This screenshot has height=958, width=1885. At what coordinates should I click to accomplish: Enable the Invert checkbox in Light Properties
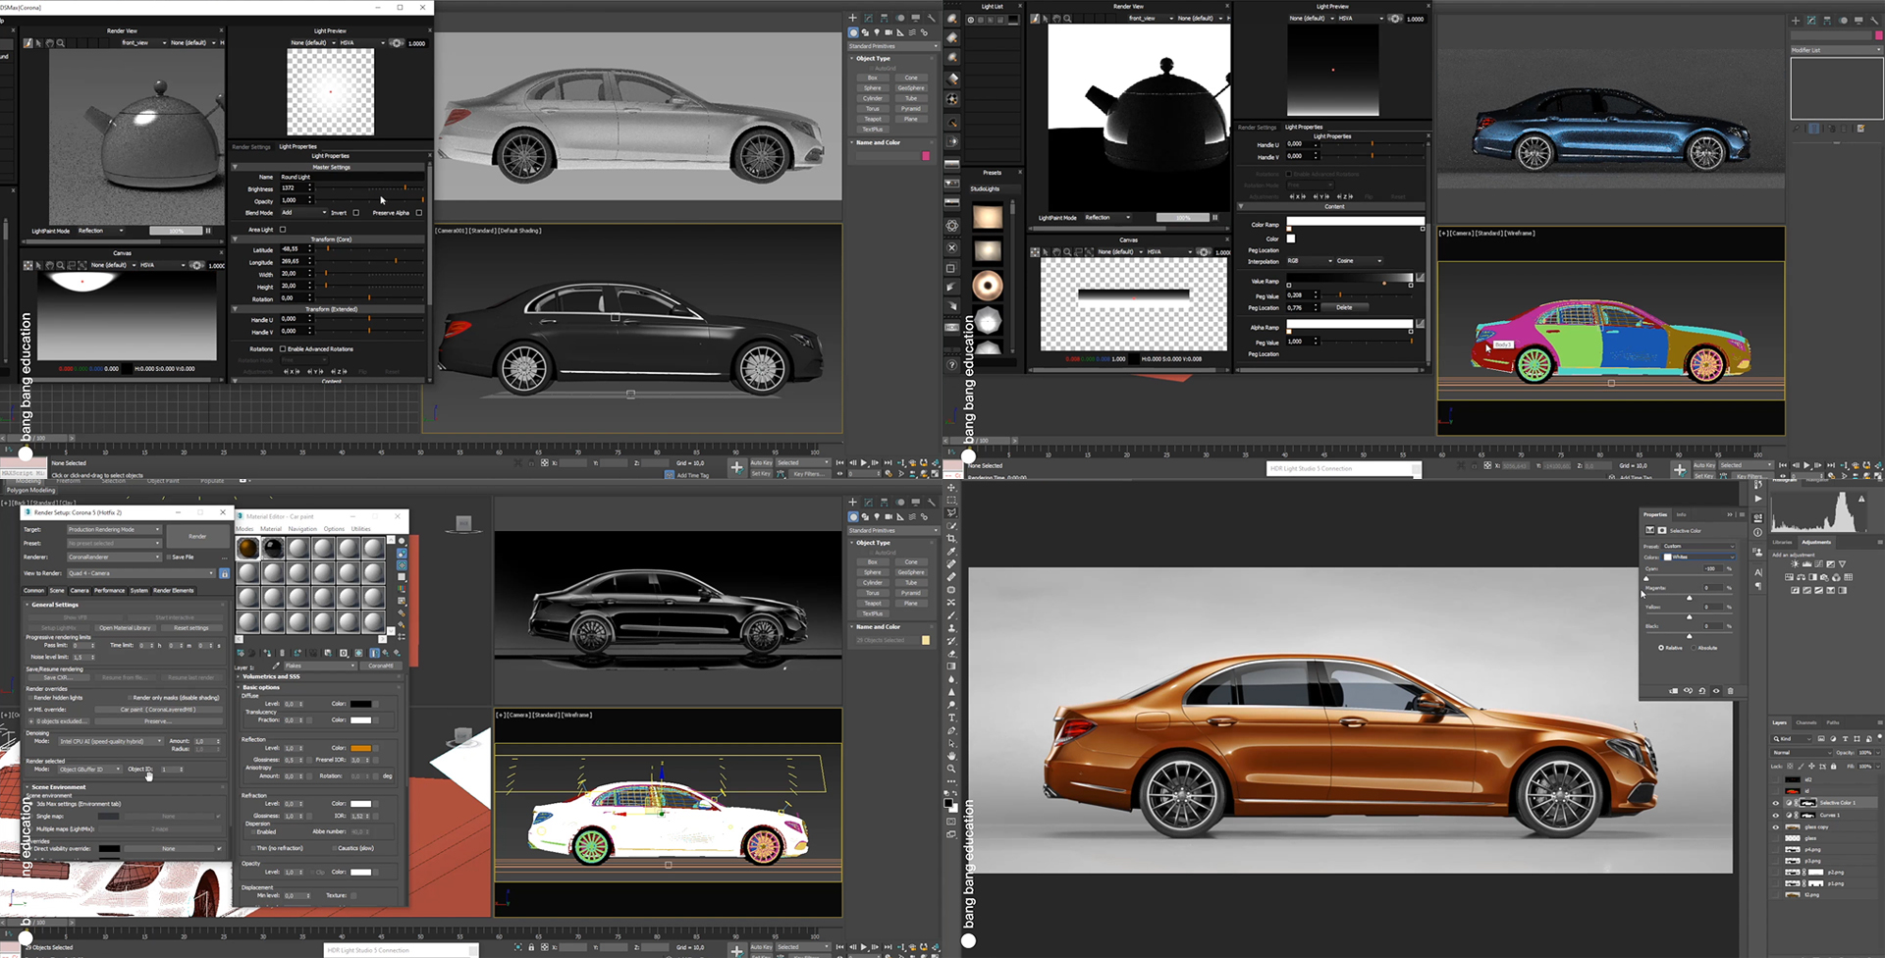coord(355,212)
